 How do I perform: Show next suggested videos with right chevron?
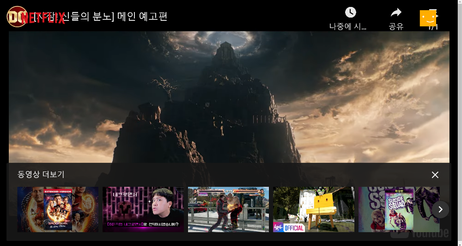440,209
